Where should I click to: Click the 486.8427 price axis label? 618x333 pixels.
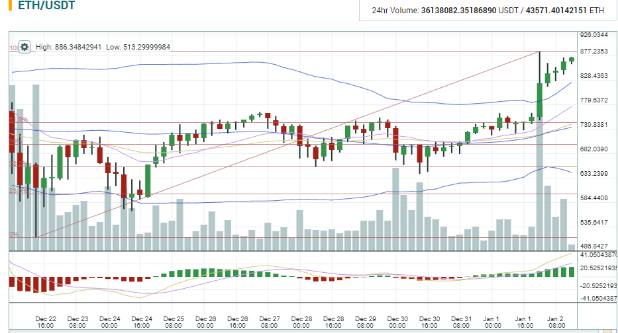(x=593, y=246)
